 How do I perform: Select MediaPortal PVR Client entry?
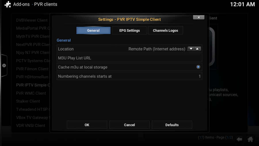pos(33,28)
